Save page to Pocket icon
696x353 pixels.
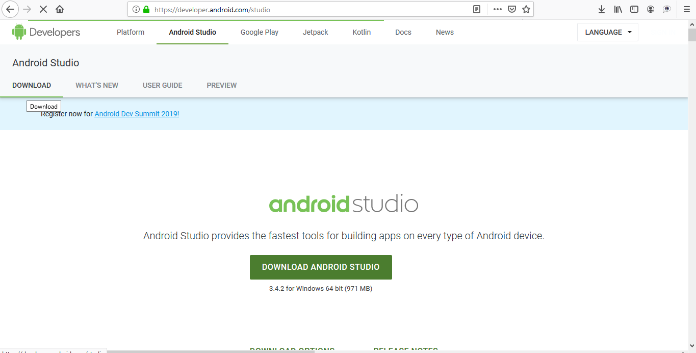pyautogui.click(x=512, y=9)
